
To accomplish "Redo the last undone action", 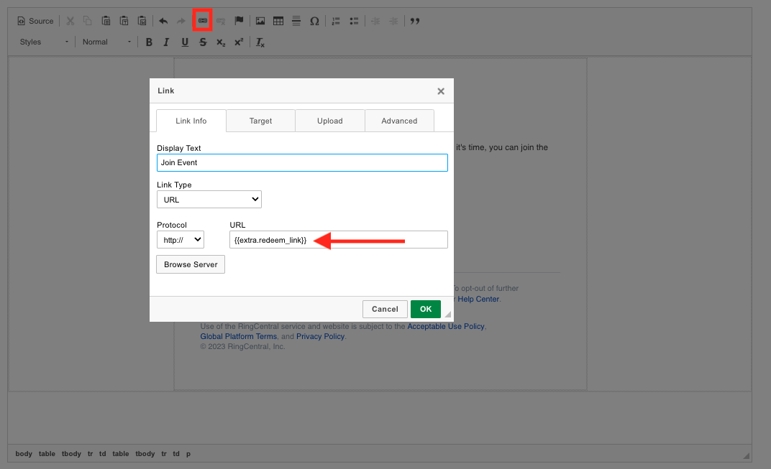I will [181, 21].
